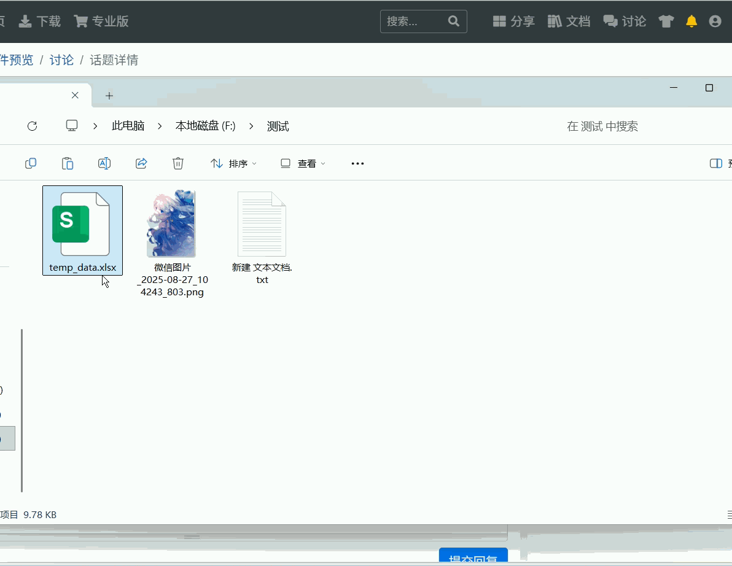The height and width of the screenshot is (566, 732).
Task: Click the Copy icon in Explorer toolbar
Action: pyautogui.click(x=31, y=163)
